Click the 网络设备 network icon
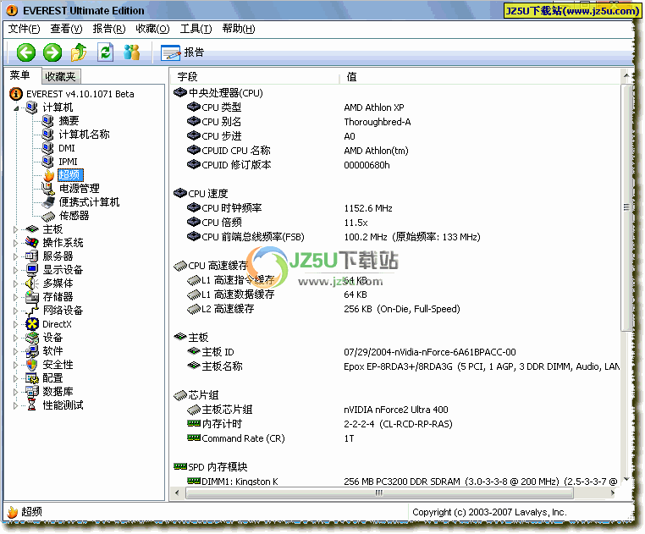Viewport: 645px width, 534px height. pos(32,311)
